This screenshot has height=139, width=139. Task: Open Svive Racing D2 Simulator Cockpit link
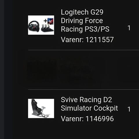pos(89,104)
